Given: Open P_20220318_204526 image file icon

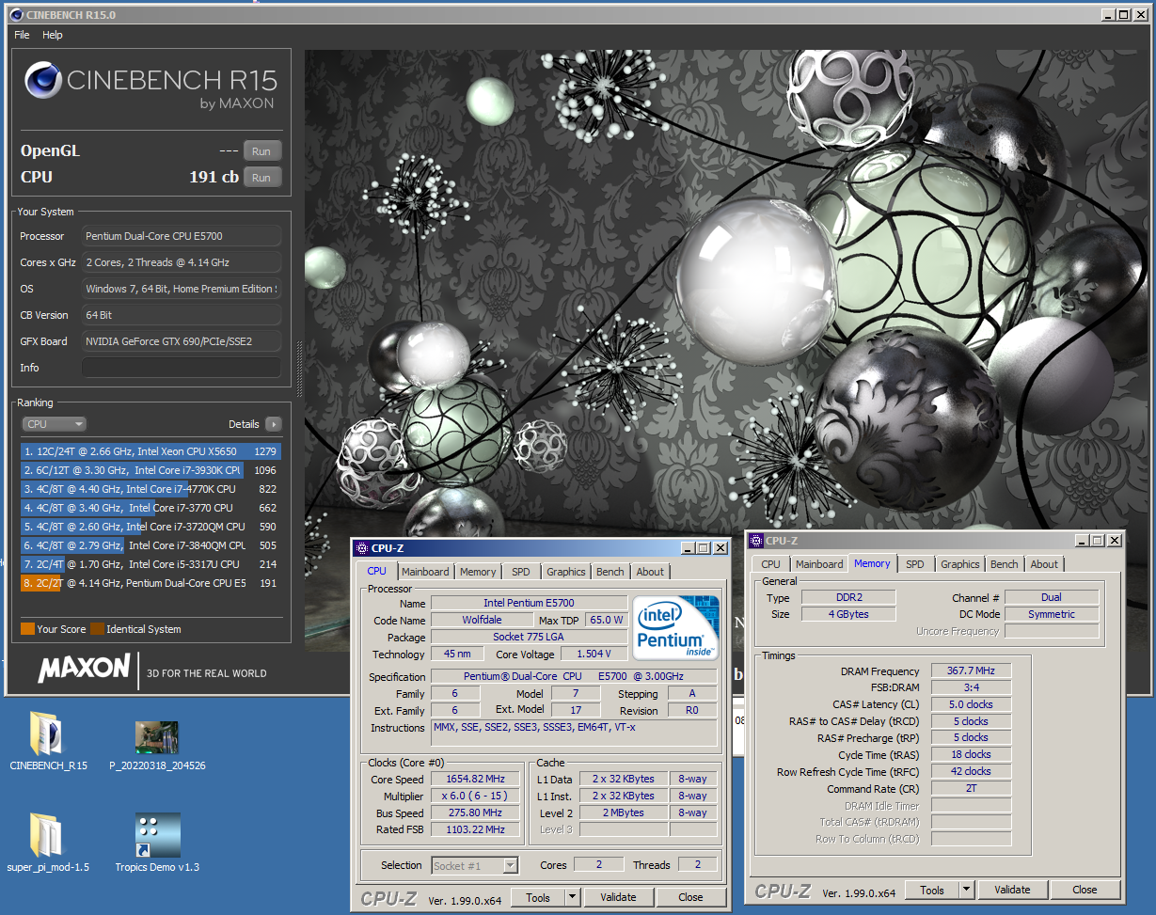Looking at the screenshot, I should coord(157,737).
